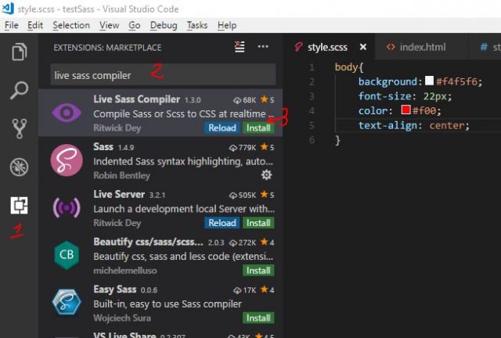
Task: Open the Go menu
Action: click(134, 25)
